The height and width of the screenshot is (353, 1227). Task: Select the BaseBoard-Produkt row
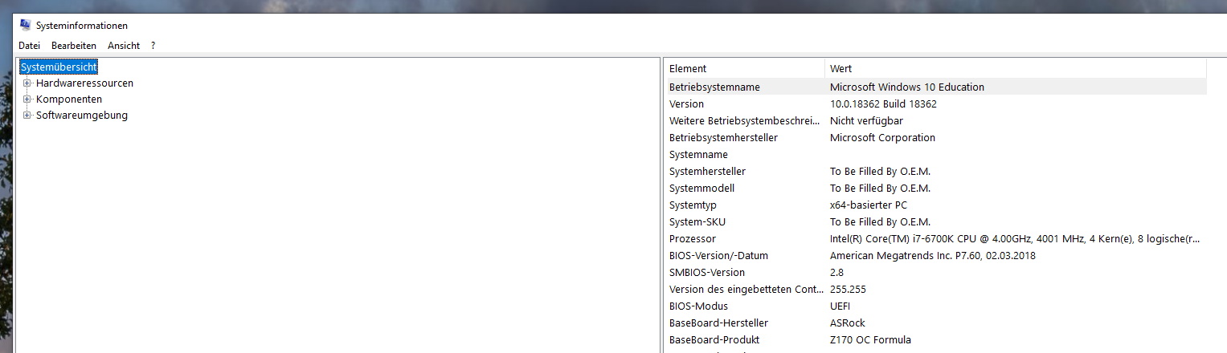pos(936,339)
